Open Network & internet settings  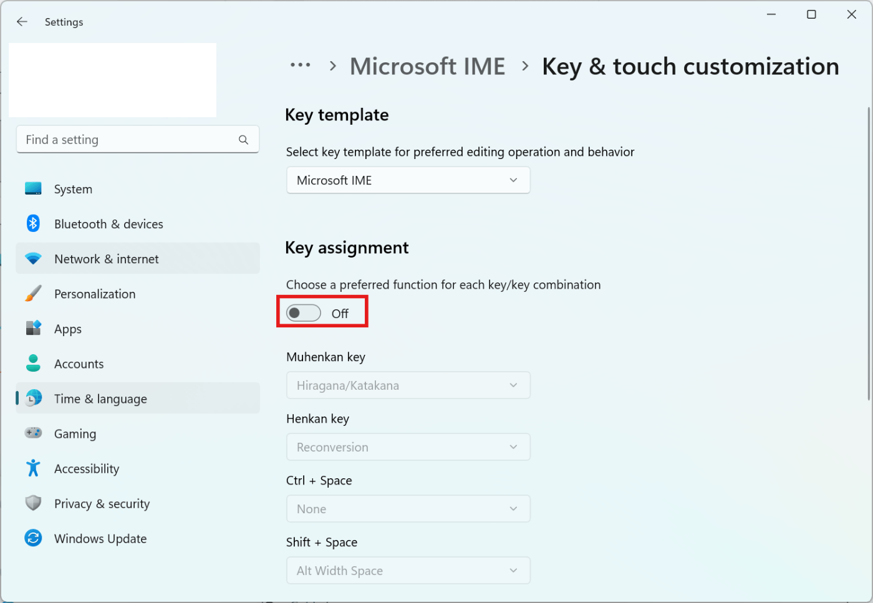[x=138, y=258]
